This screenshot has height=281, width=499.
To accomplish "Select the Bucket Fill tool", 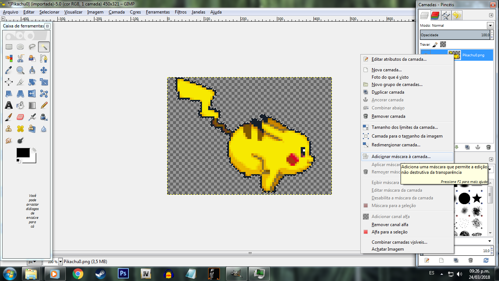I will pyautogui.click(x=20, y=105).
